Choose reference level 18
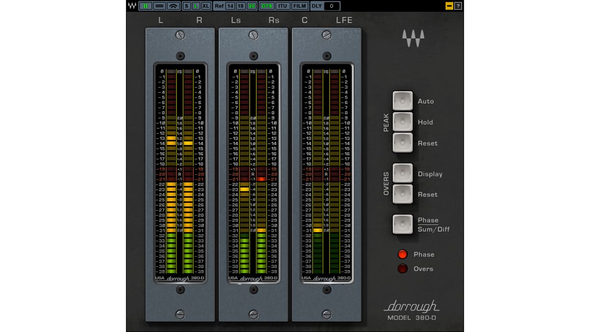 tap(240, 6)
